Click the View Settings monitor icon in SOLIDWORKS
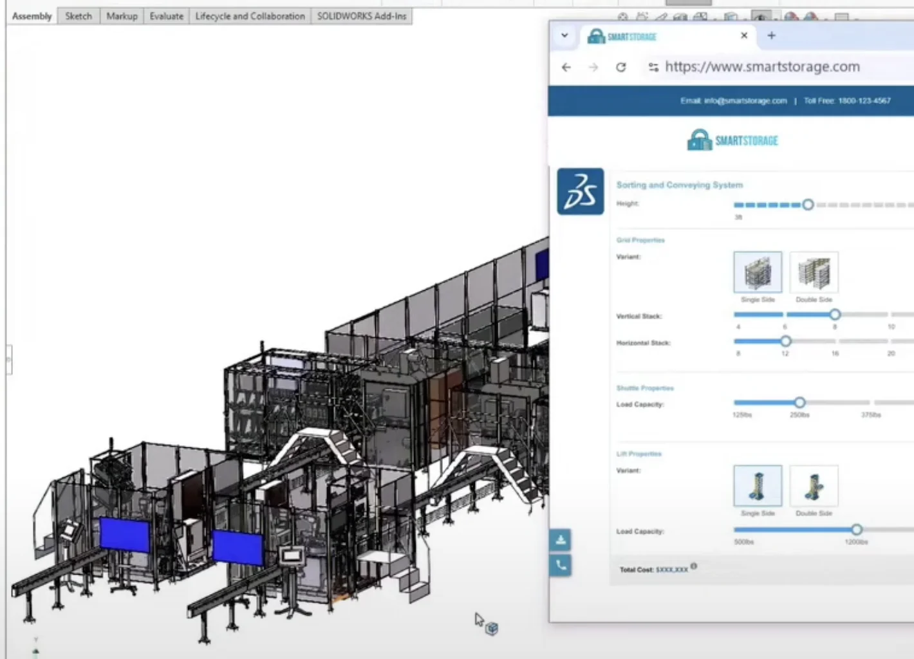 pos(842,17)
